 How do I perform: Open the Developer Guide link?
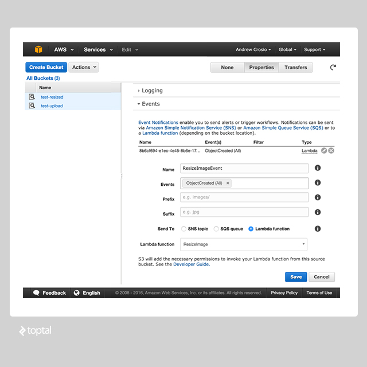tap(191, 264)
